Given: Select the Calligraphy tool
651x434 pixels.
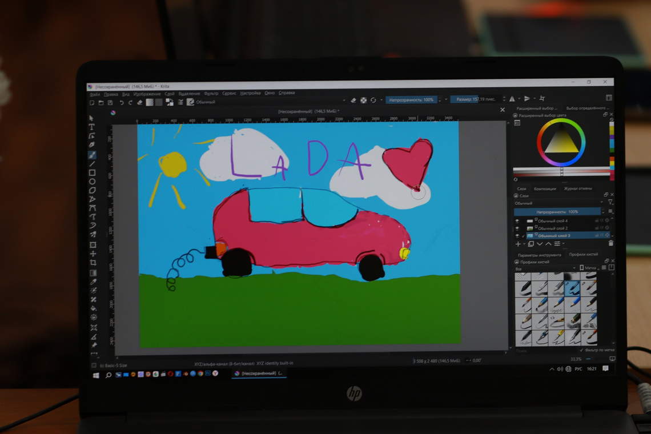Looking at the screenshot, I should click(92, 145).
